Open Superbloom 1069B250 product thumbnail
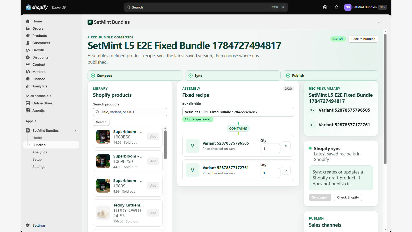Image resolution: width=412 pixels, height=232 pixels. (x=103, y=161)
